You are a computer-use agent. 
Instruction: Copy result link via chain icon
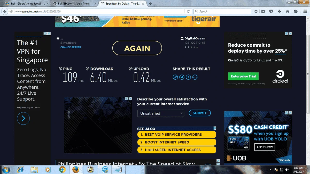175,77
